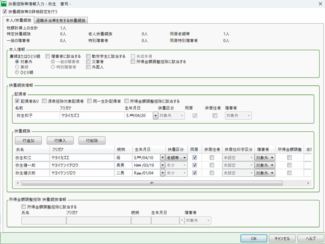Toggle the 配偶者あり checkbox
The width and height of the screenshot is (325, 244).
[17, 101]
